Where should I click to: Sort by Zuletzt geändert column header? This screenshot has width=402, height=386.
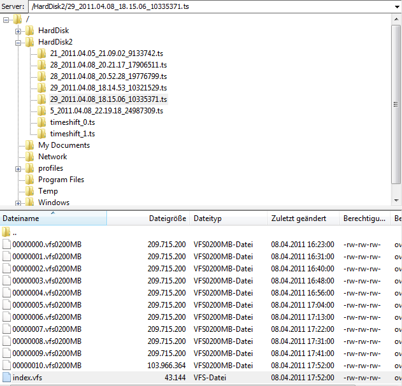click(x=303, y=218)
